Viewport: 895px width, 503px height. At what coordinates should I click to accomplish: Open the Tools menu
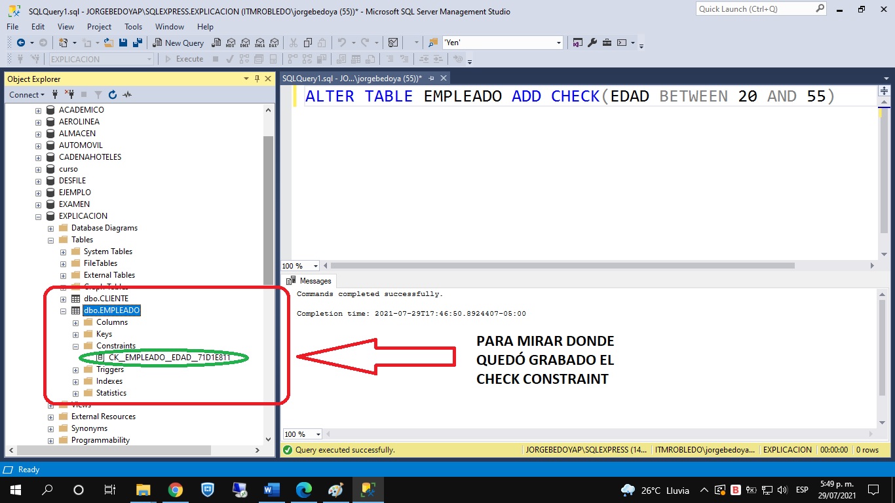(x=134, y=27)
